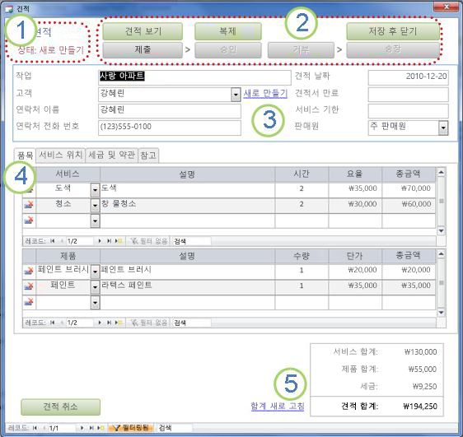Click the 연락처 전화 번호 field
The height and width of the screenshot is (437, 463).
click(x=170, y=128)
